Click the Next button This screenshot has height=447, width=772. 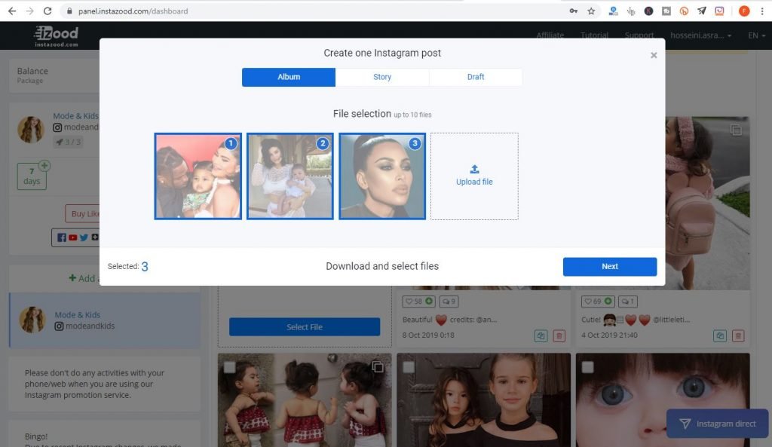tap(609, 266)
